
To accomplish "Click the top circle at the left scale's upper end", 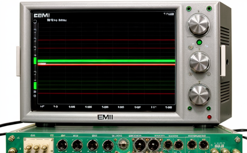I will [35, 22].
